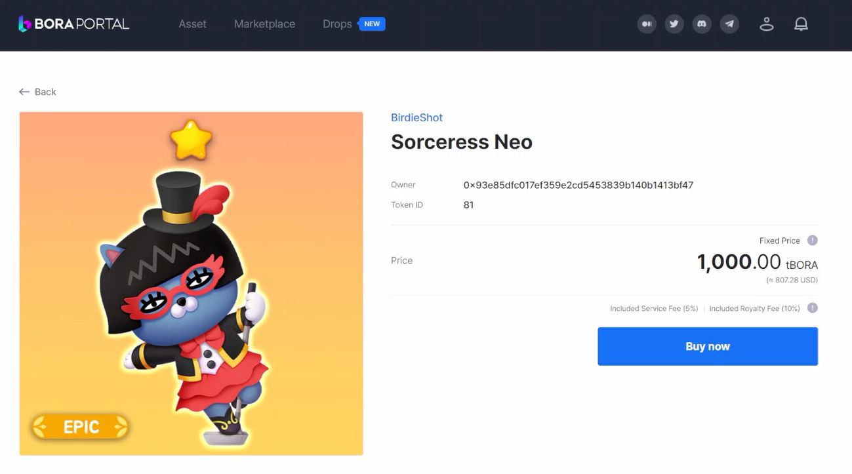Open the Asset menu
852x474 pixels.
(x=193, y=24)
